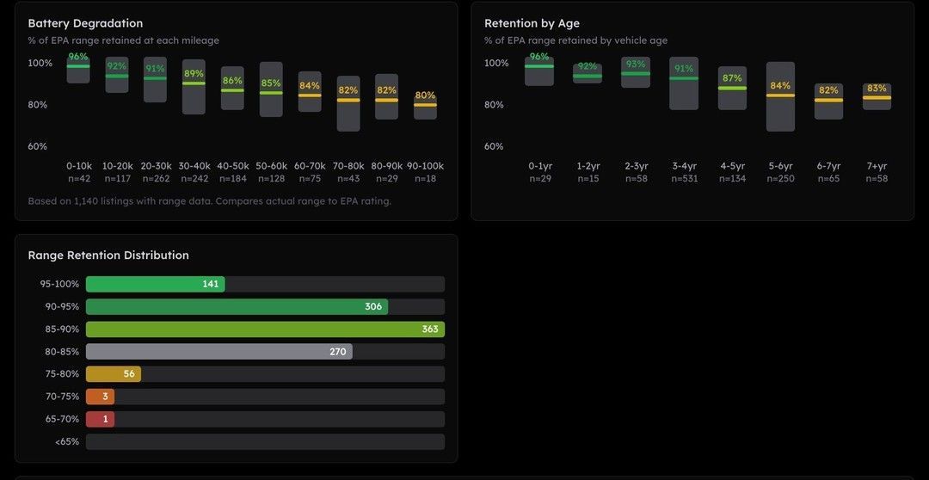Viewport: 929px width, 480px height.
Task: Select the 2-3yr age bar showing 93%
Action: tap(636, 73)
